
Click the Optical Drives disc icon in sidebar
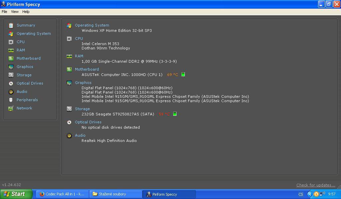tap(11, 84)
